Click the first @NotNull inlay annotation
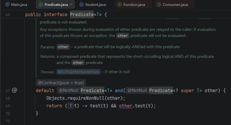231x125 pixels. pyautogui.click(x=69, y=90)
